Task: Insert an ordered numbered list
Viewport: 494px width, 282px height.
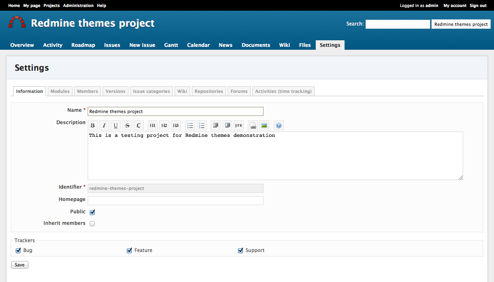Action: [201, 125]
